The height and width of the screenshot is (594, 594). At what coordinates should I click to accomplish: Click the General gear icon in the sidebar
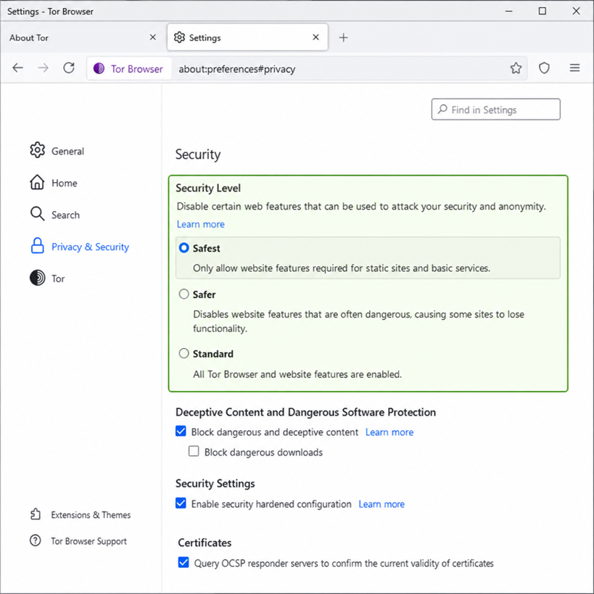(x=37, y=150)
